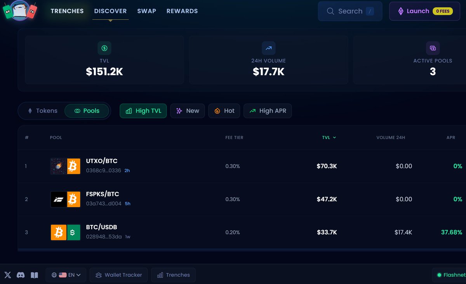Viewport: 466px width, 284px height.
Task: Open the Discord icon link
Action: 21,275
